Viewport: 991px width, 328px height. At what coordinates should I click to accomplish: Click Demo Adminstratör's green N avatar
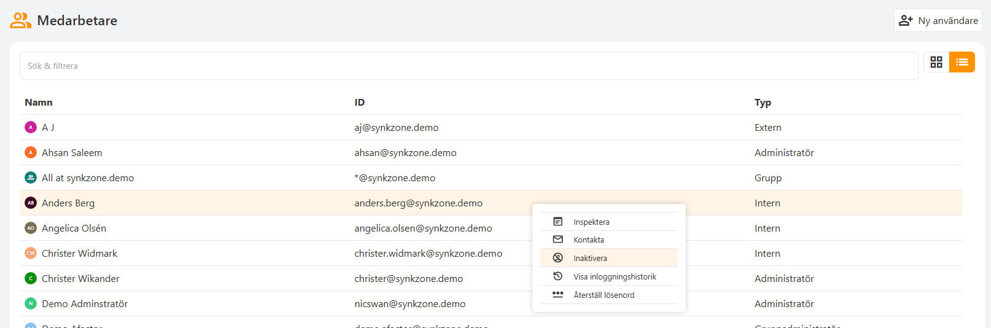click(x=31, y=303)
